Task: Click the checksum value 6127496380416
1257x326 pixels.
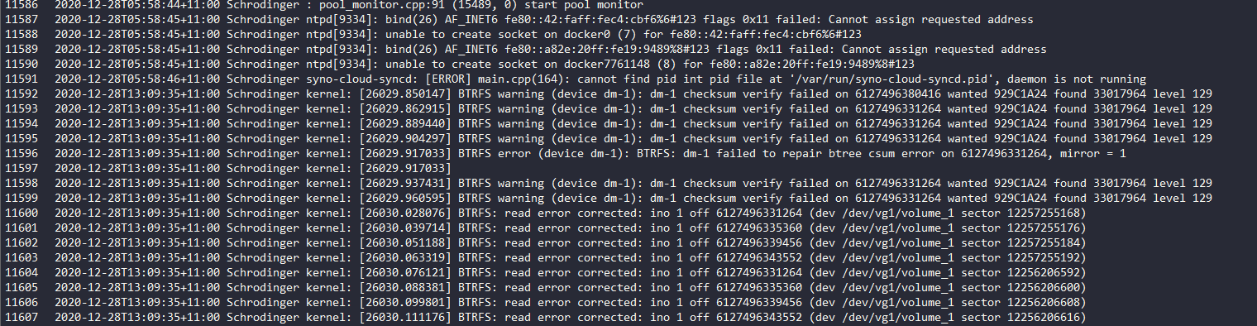Action: click(x=898, y=93)
